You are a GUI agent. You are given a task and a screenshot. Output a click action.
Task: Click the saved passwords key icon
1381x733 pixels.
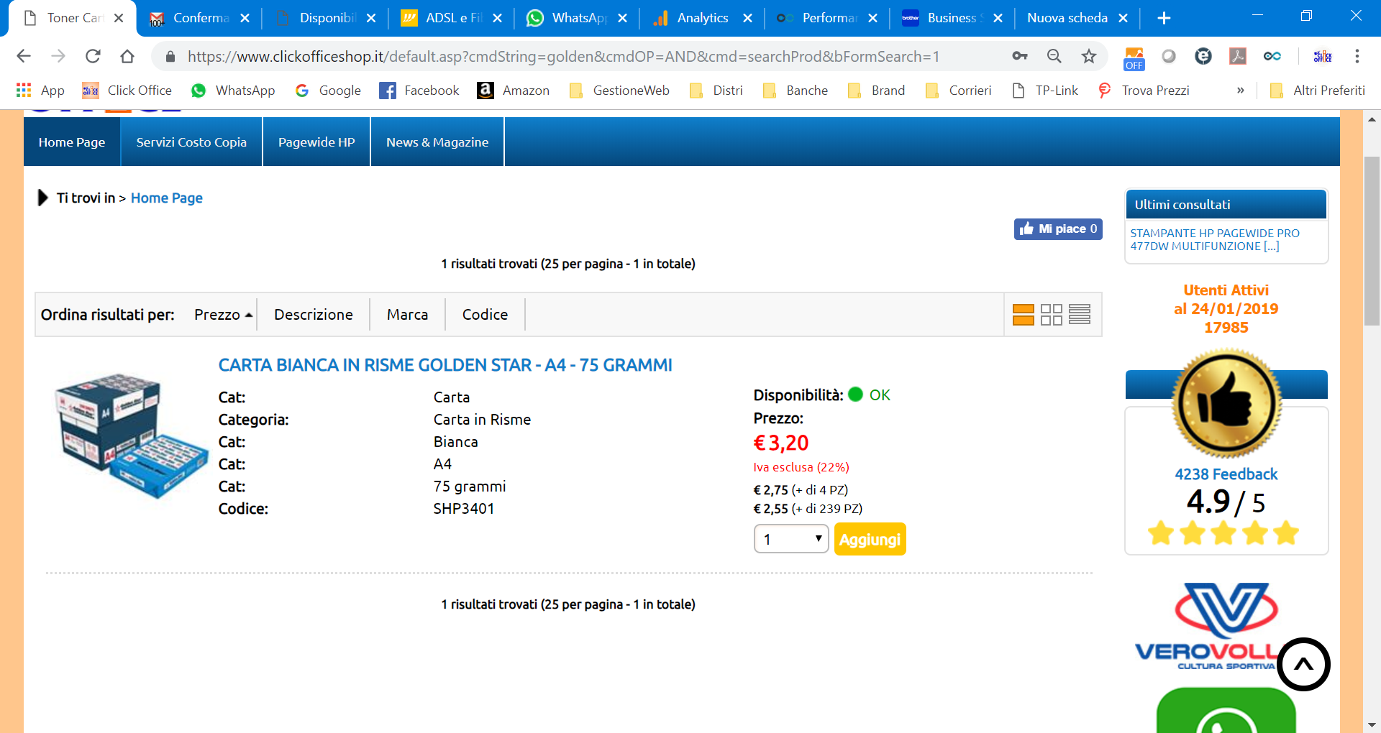coord(1020,56)
